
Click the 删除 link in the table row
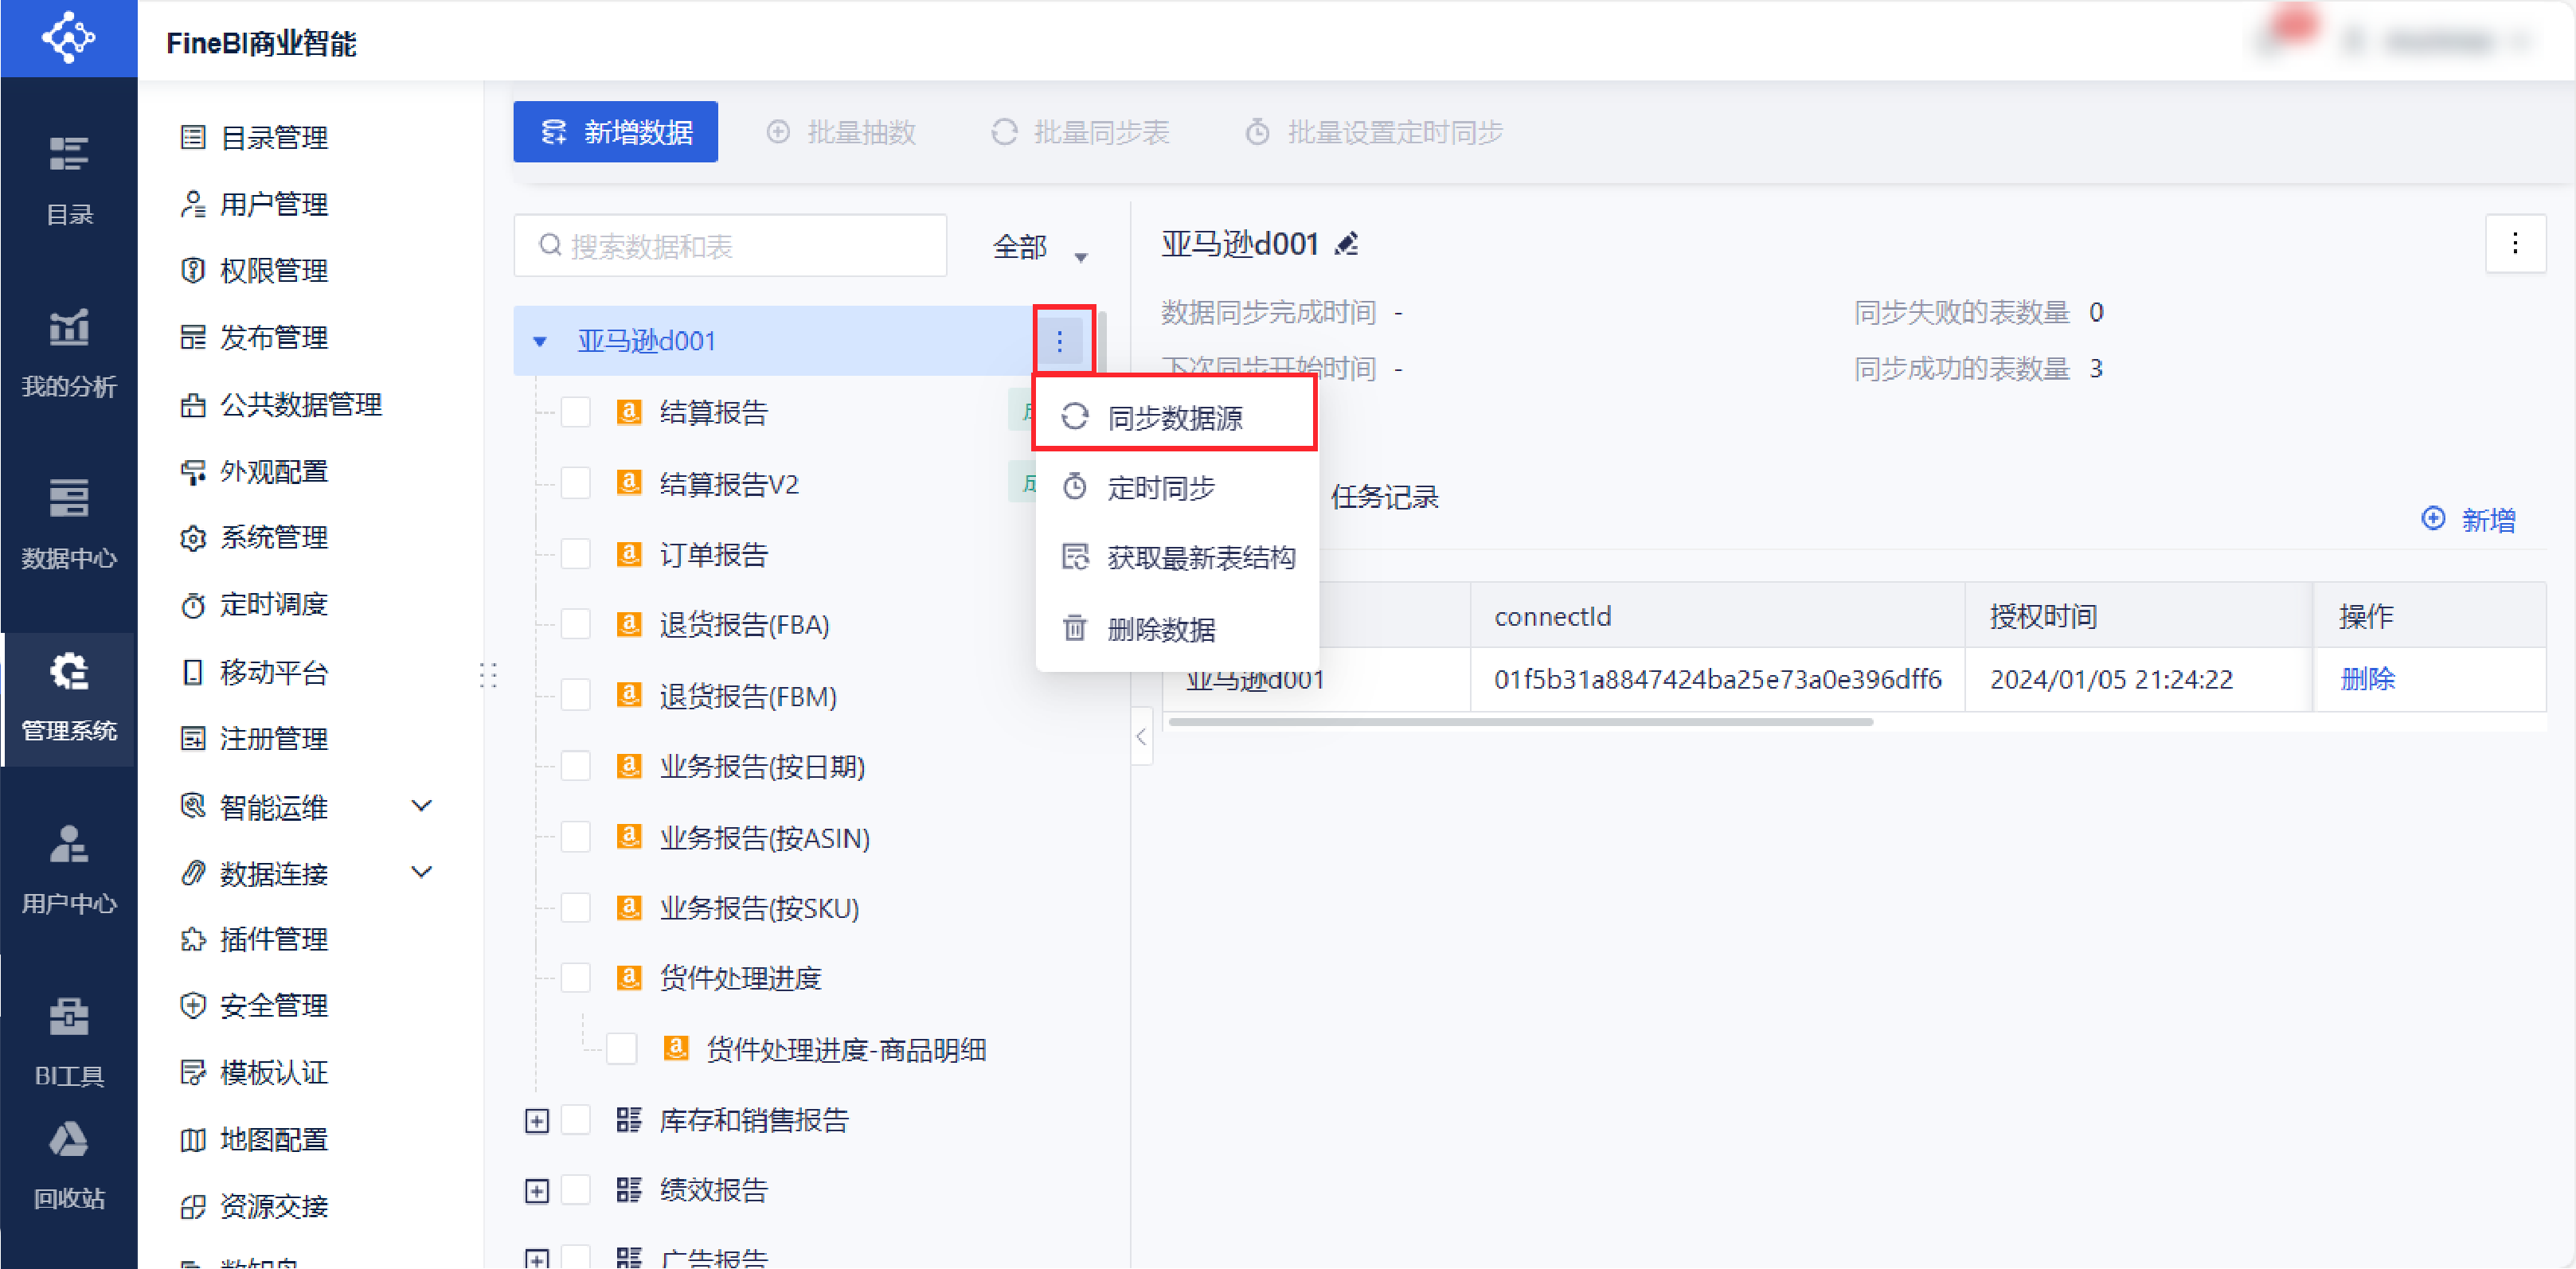click(2367, 679)
